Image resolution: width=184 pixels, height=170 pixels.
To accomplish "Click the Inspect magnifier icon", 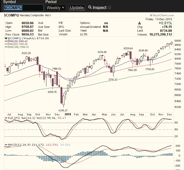I will tap(90, 7).
